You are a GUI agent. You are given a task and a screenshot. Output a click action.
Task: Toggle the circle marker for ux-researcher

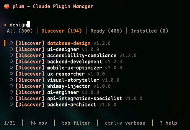(x=11, y=74)
